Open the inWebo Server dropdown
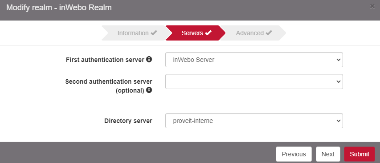The width and height of the screenshot is (380, 163). coord(254,60)
